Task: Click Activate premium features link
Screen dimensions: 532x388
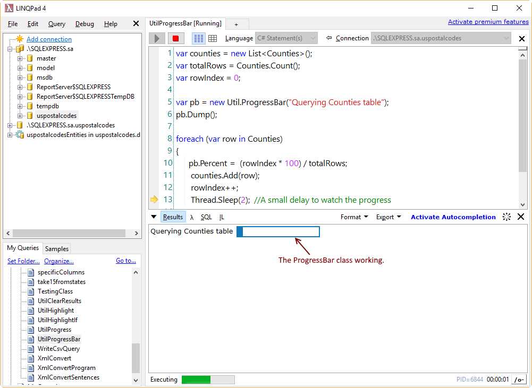Action: click(488, 22)
